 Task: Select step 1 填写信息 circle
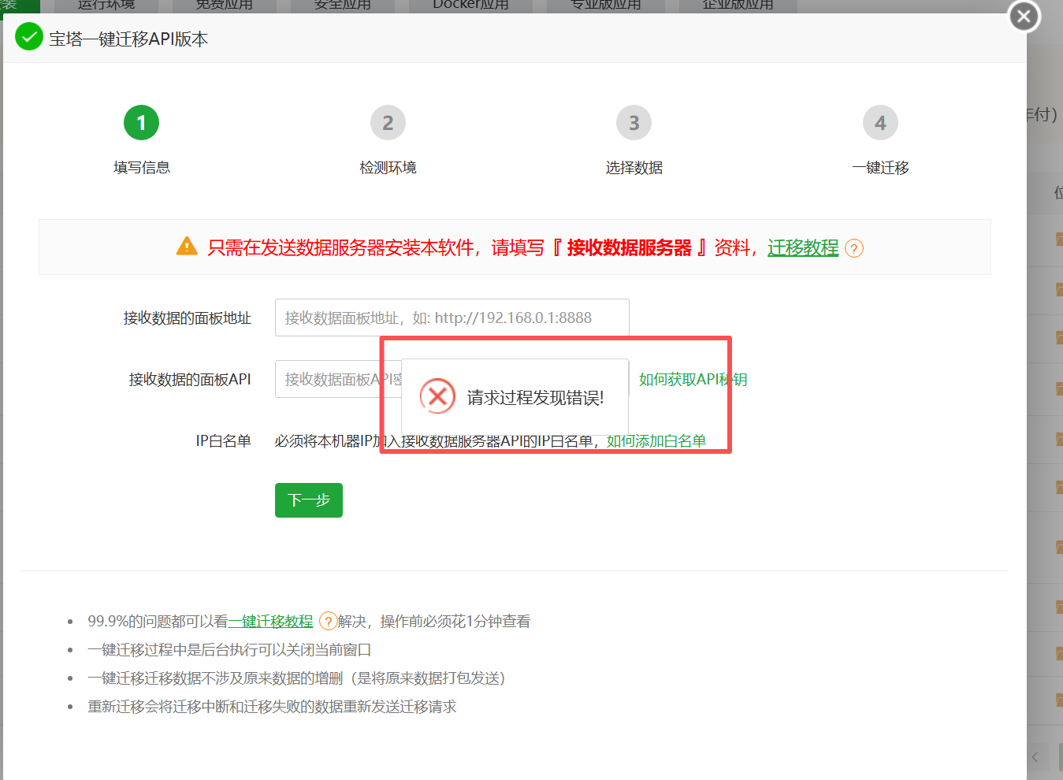click(141, 122)
